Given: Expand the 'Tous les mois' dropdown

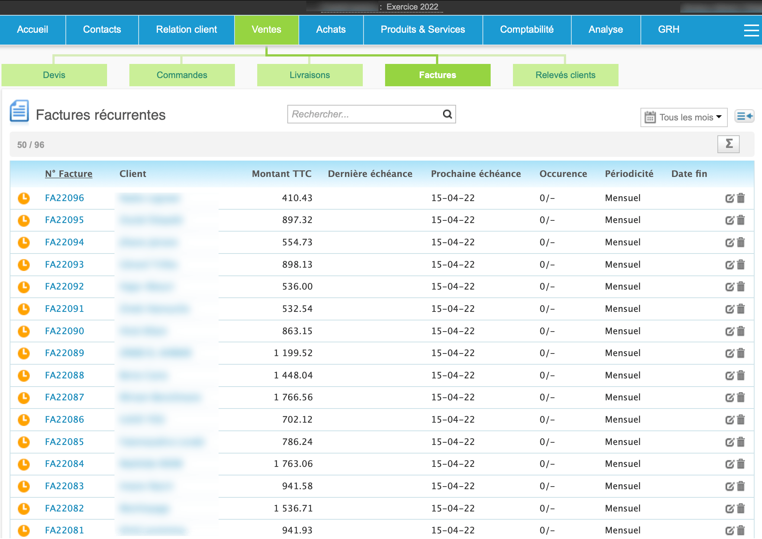Looking at the screenshot, I should click(684, 117).
